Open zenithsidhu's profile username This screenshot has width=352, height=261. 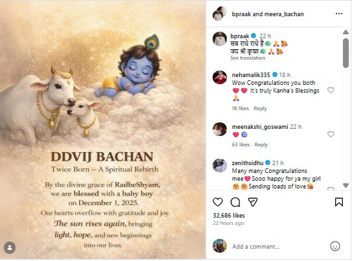[248, 163]
